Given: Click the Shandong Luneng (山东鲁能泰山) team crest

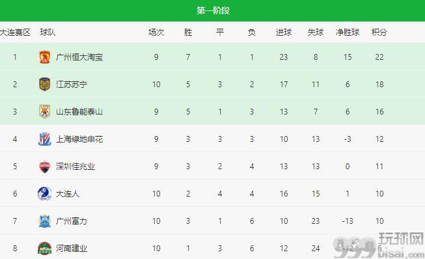Looking at the screenshot, I should tap(45, 112).
